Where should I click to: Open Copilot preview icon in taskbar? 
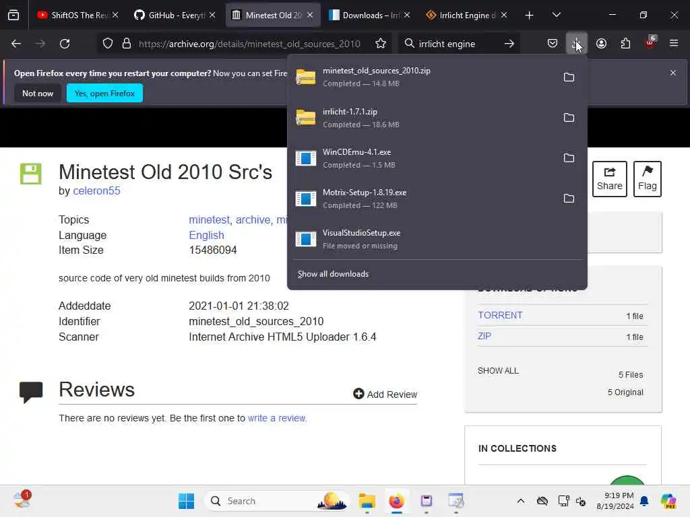tap(668, 501)
